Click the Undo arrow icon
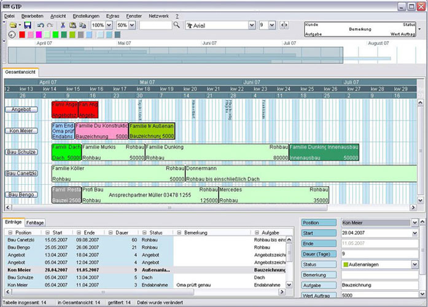Viewport: 428px width, 307px height. pyautogui.click(x=40, y=25)
